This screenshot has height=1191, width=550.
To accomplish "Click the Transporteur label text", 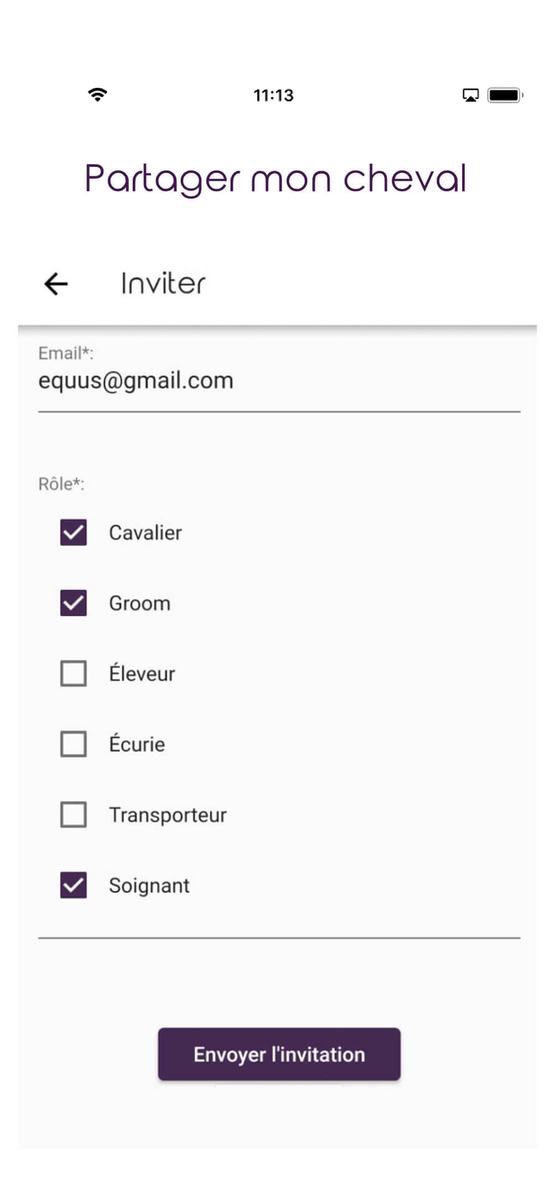I will (x=168, y=816).
